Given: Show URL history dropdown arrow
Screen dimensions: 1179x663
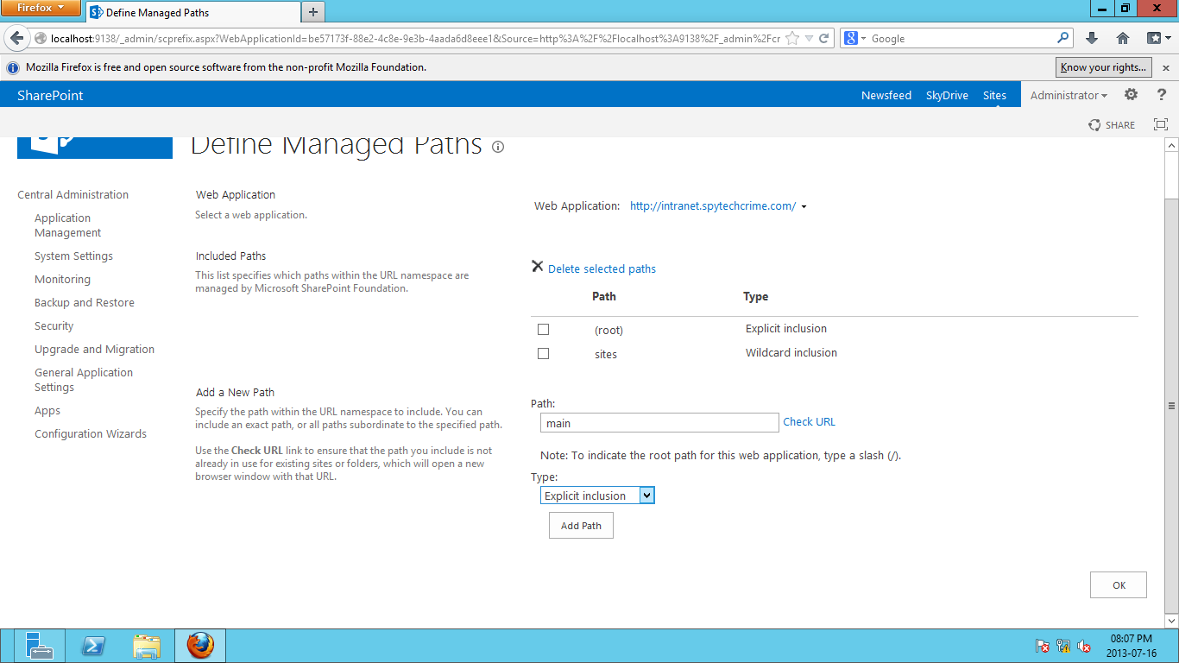Looking at the screenshot, I should tap(809, 38).
